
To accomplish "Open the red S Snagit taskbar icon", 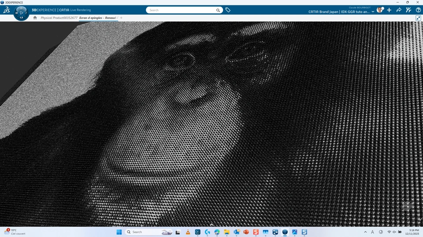I will tap(256, 232).
